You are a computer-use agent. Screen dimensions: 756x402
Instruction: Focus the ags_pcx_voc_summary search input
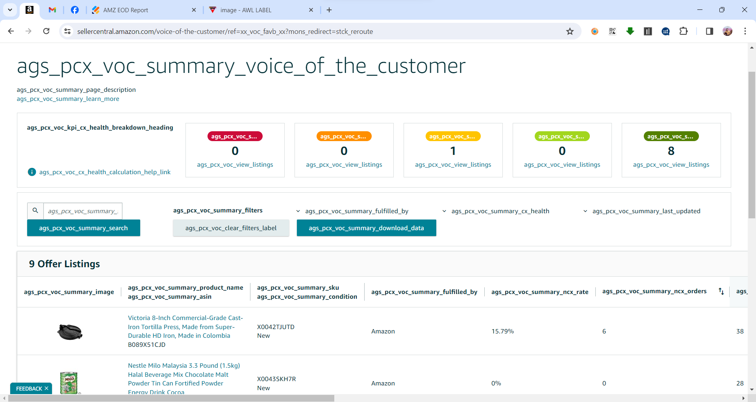[x=83, y=211]
